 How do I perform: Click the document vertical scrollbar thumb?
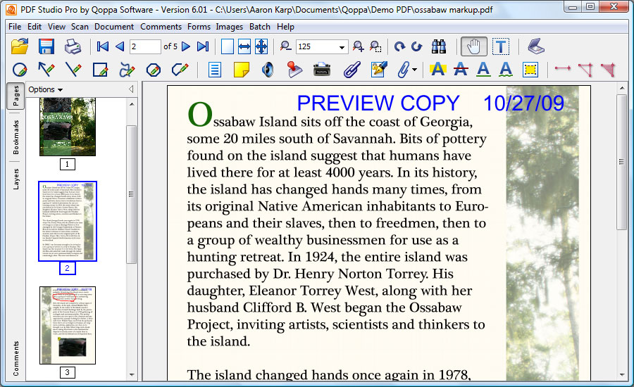tap(621, 163)
